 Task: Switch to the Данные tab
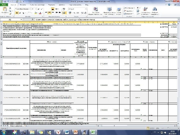(62, 5)
